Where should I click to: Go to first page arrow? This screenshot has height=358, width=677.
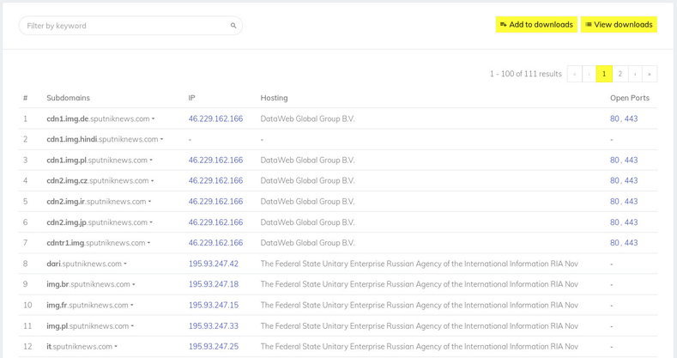point(574,74)
